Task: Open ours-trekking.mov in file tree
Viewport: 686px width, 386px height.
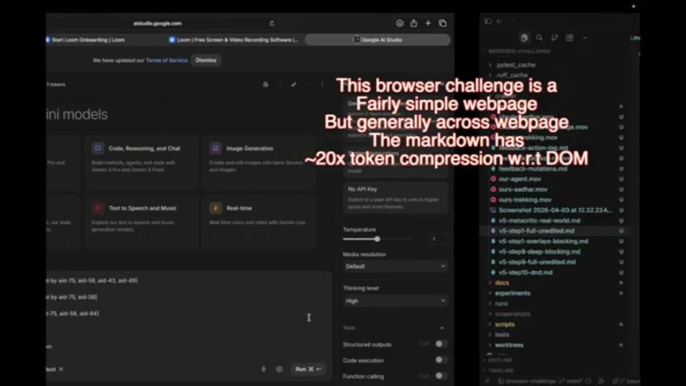Action: click(525, 199)
